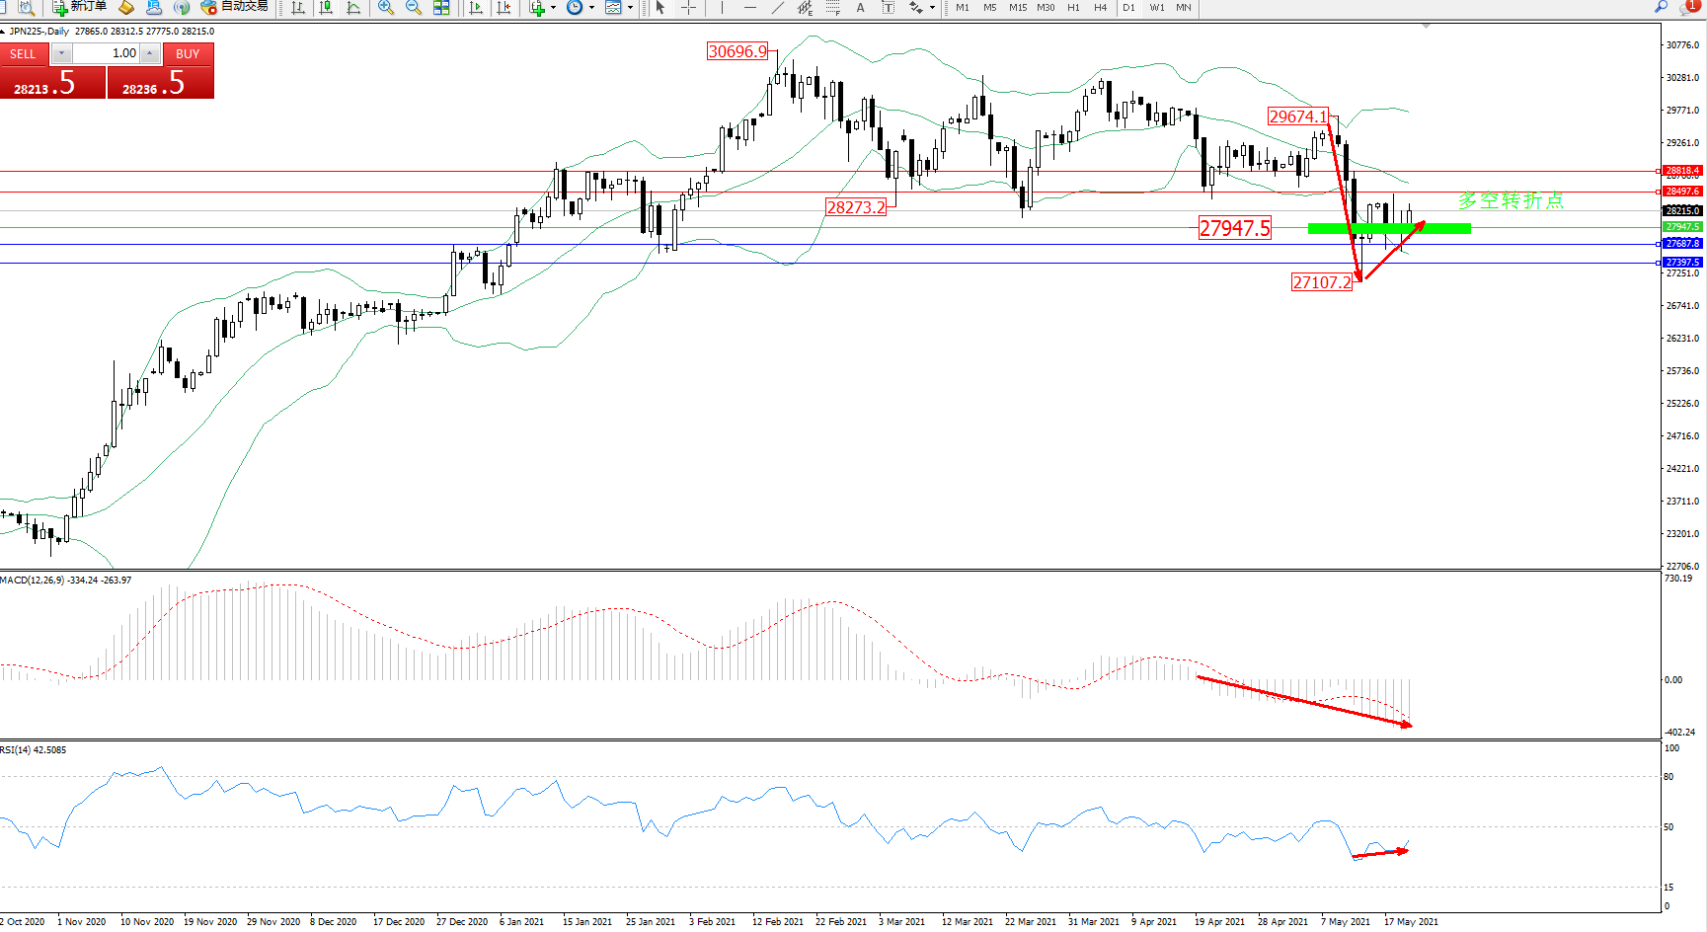Select the Text Label tool
This screenshot has width=1707, height=932.
[888, 8]
